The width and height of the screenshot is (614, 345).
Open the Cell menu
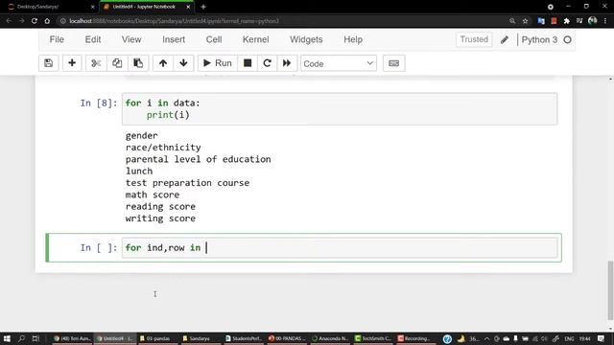[214, 39]
